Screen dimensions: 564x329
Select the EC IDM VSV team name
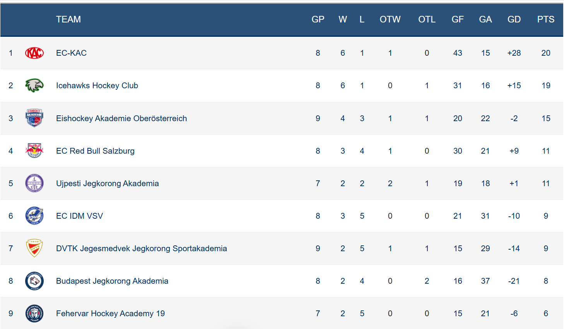(x=80, y=216)
